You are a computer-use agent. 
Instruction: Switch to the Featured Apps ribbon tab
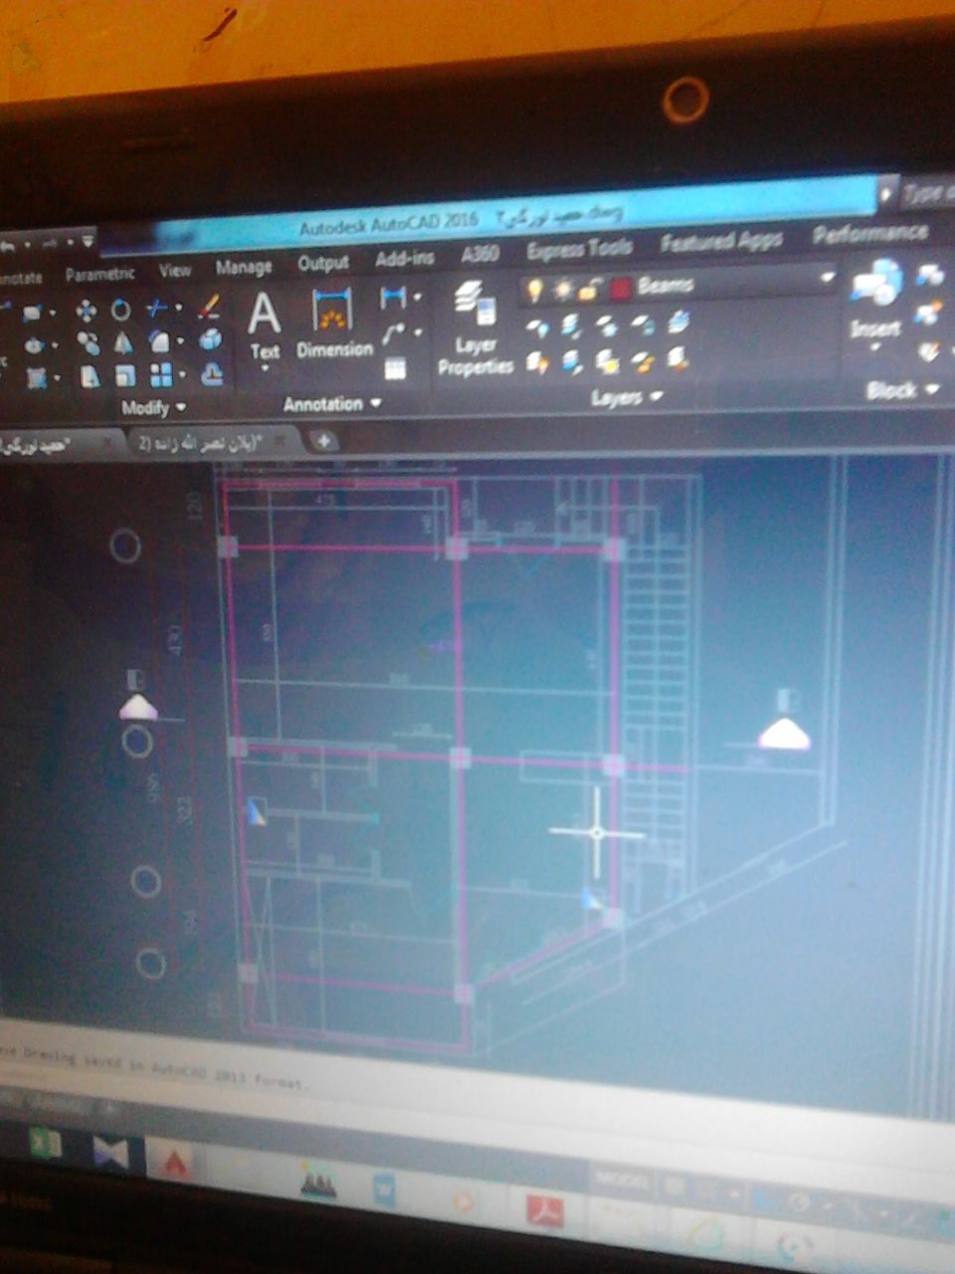[721, 242]
